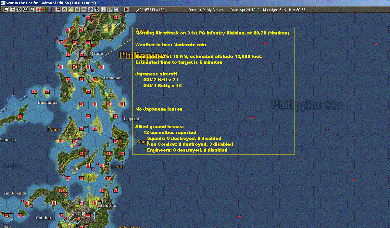
Task: Select Japanese flag base left of Leyte
Action: (x=102, y=166)
